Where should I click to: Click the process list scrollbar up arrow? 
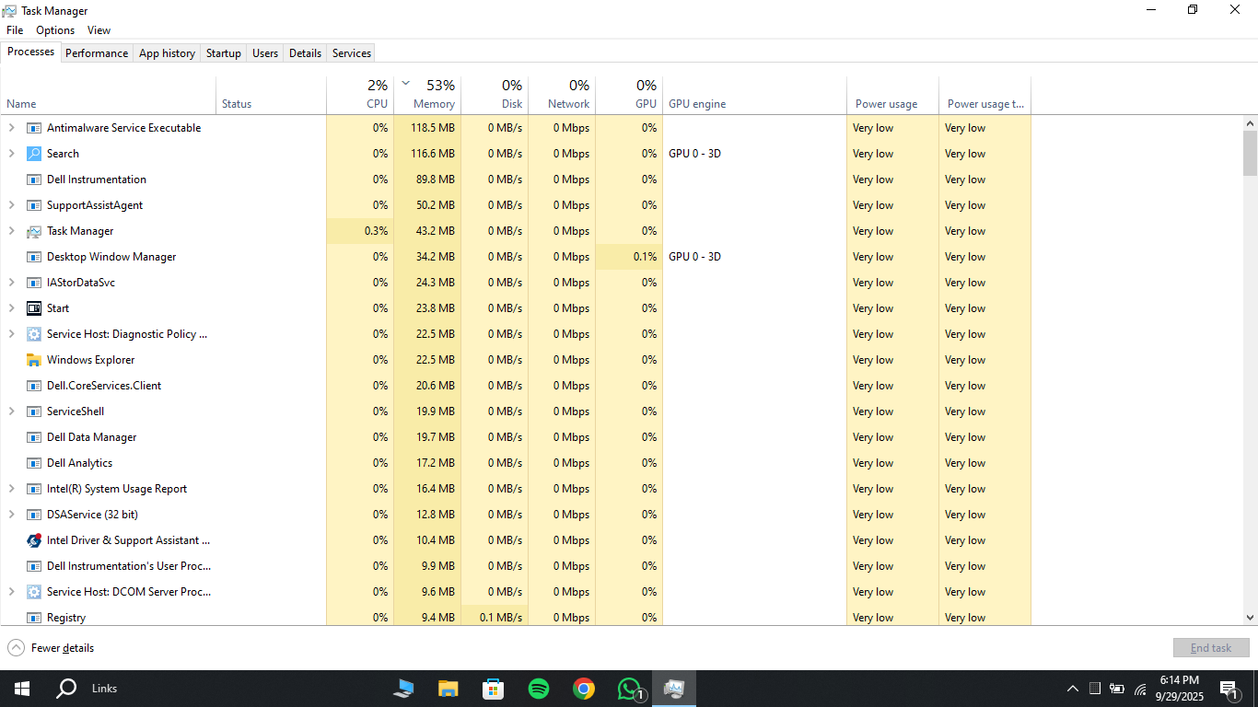coord(1250,123)
